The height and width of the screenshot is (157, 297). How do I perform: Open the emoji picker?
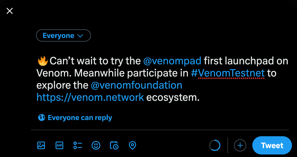96,145
